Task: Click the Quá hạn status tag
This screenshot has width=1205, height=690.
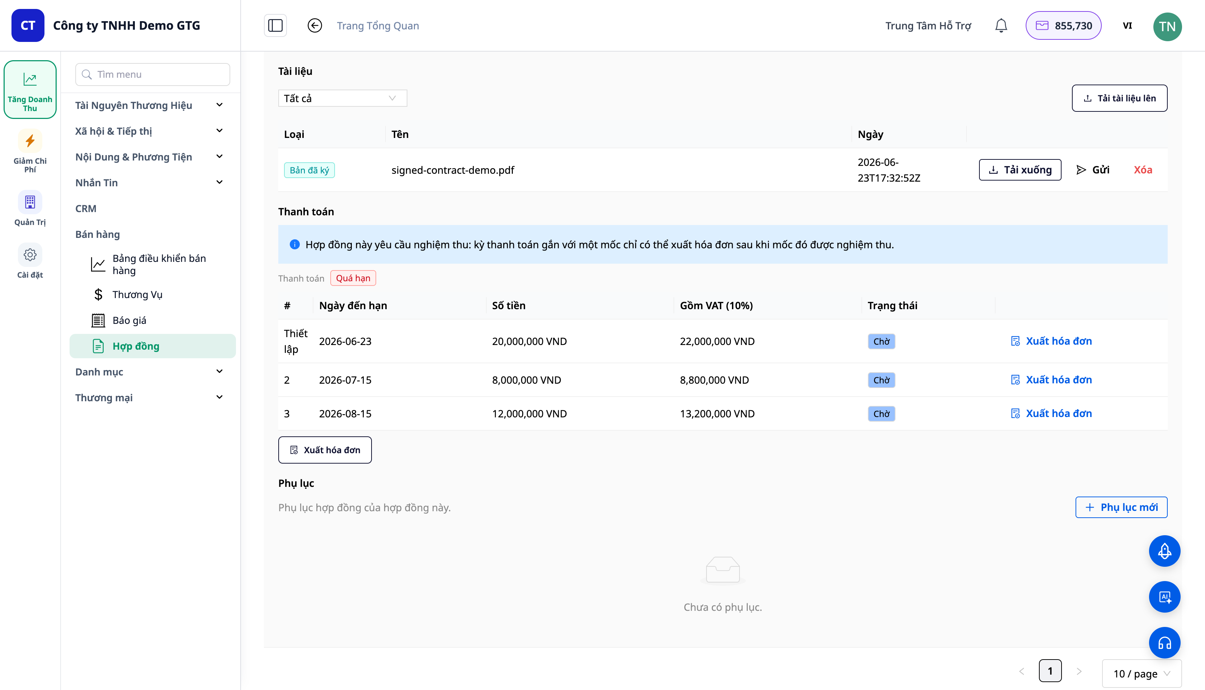Action: tap(353, 278)
